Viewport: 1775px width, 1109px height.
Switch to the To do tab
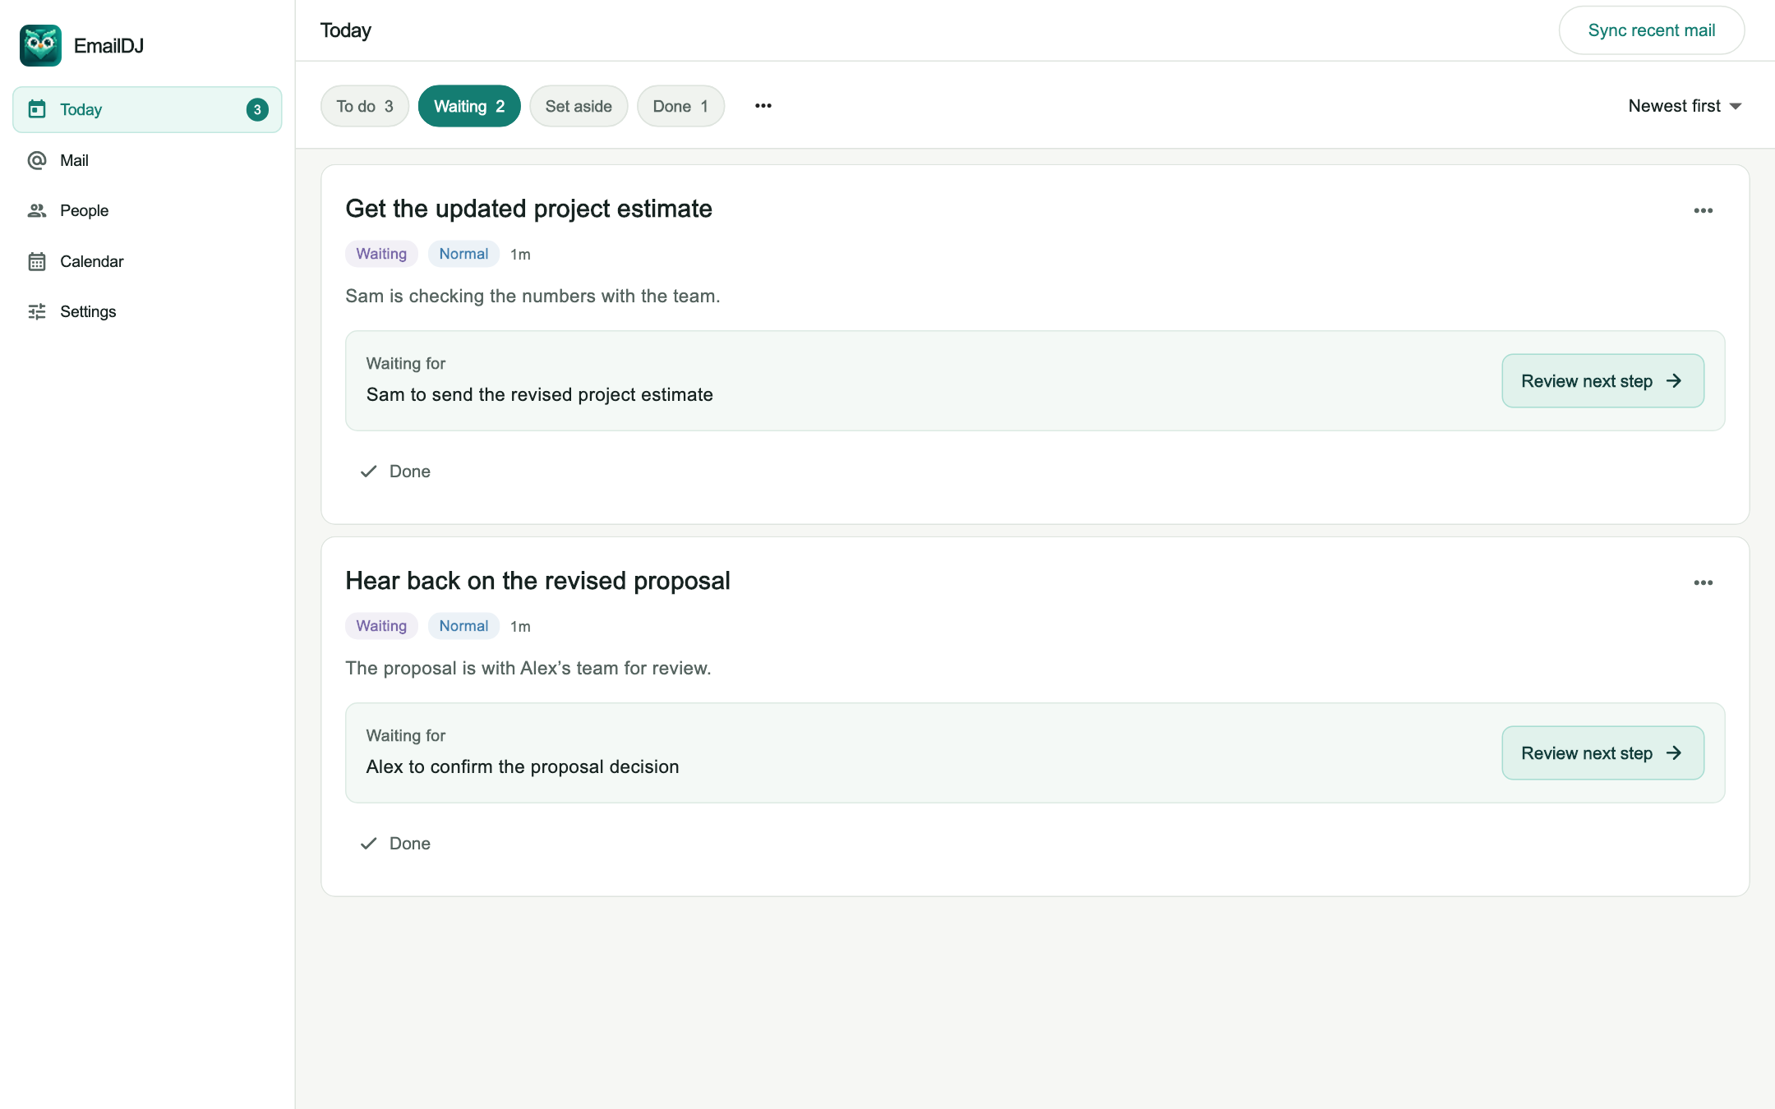click(365, 106)
